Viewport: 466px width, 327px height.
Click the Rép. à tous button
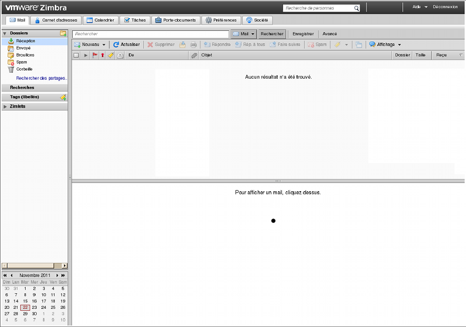(x=250, y=44)
